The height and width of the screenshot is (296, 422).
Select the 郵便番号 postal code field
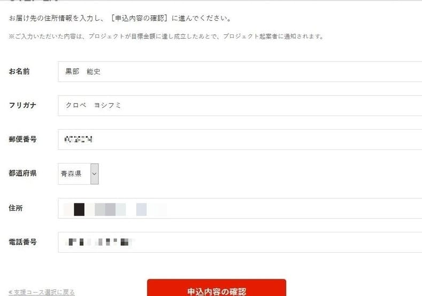point(240,139)
